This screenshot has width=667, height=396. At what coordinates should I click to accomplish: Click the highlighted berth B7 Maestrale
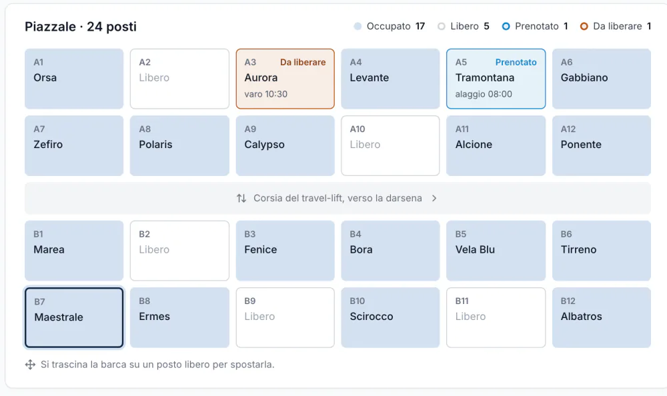(74, 318)
